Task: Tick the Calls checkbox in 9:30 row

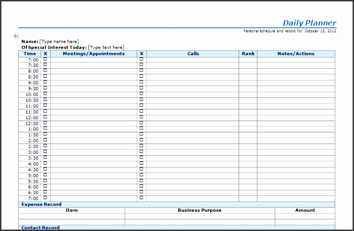Action: tap(141, 88)
